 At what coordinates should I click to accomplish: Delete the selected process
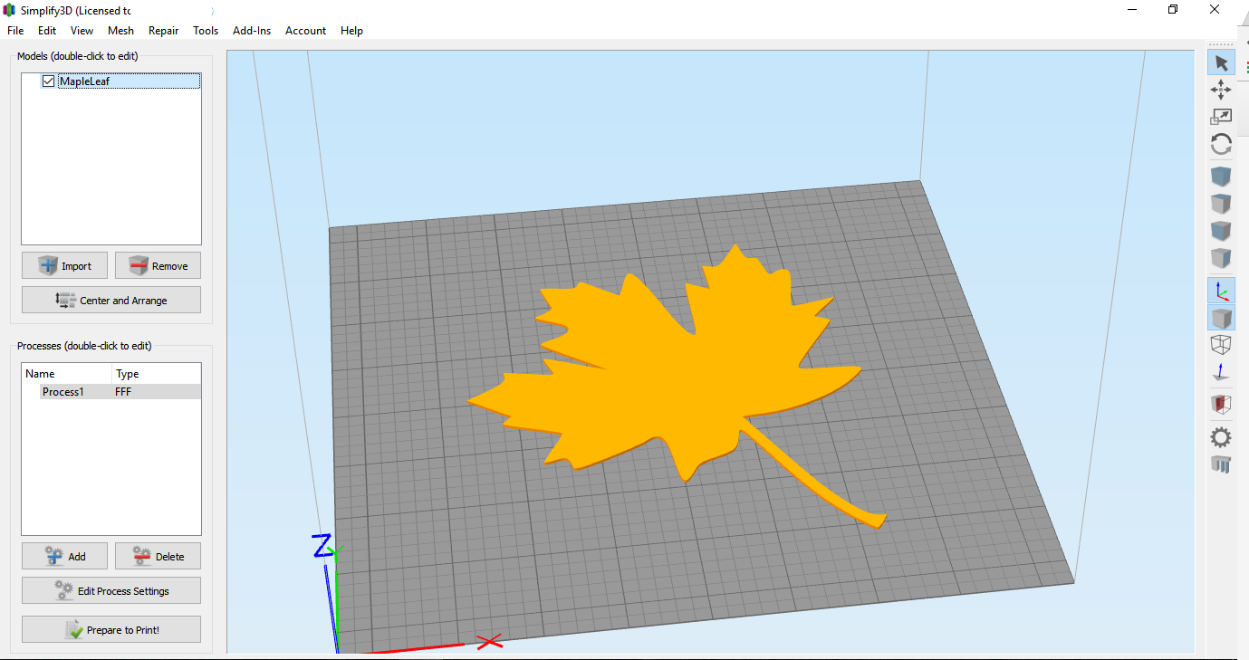(158, 556)
